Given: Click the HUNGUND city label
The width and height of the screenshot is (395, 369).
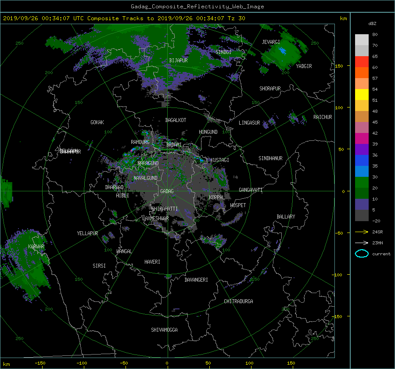Looking at the screenshot, I should [208, 132].
